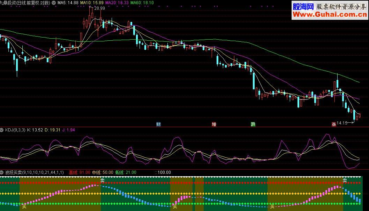
Task: Expand the KDJ indicator settings arrow
Action: [2, 130]
